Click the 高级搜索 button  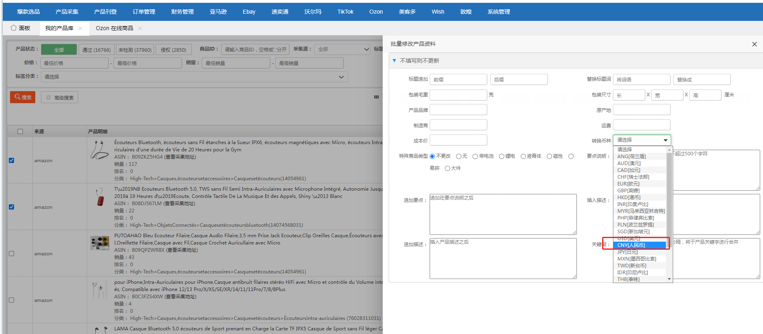(60, 97)
